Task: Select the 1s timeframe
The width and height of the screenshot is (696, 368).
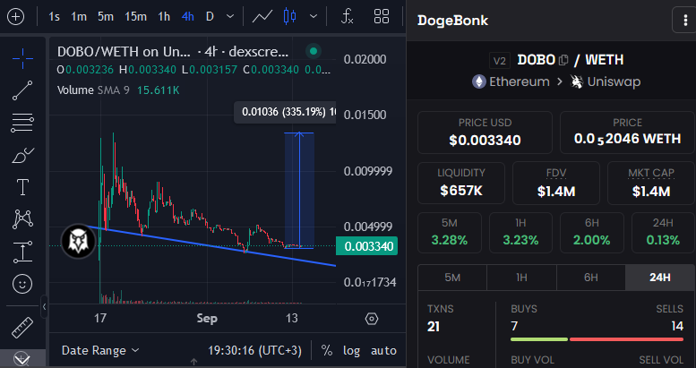Action: [54, 17]
